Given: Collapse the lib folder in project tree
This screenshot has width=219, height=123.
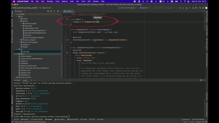Looking at the screenshot, I should [x=17, y=49].
